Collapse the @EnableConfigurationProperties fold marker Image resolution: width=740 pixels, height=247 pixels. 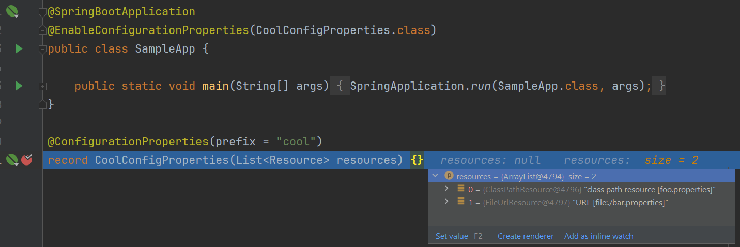click(x=42, y=31)
